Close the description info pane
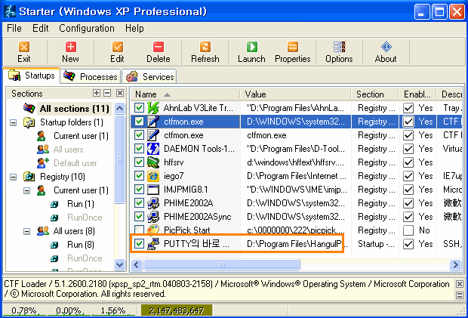 pyautogui.click(x=460, y=284)
